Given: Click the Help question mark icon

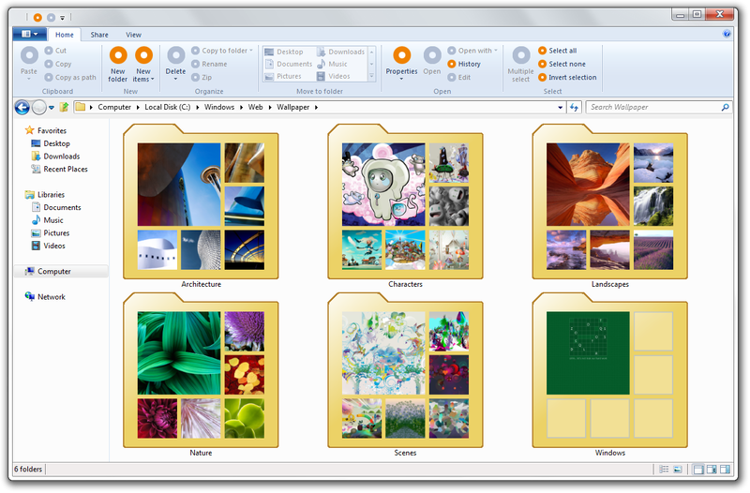Looking at the screenshot, I should pyautogui.click(x=727, y=33).
